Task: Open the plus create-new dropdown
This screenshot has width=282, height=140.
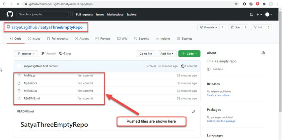Action: (x=259, y=15)
